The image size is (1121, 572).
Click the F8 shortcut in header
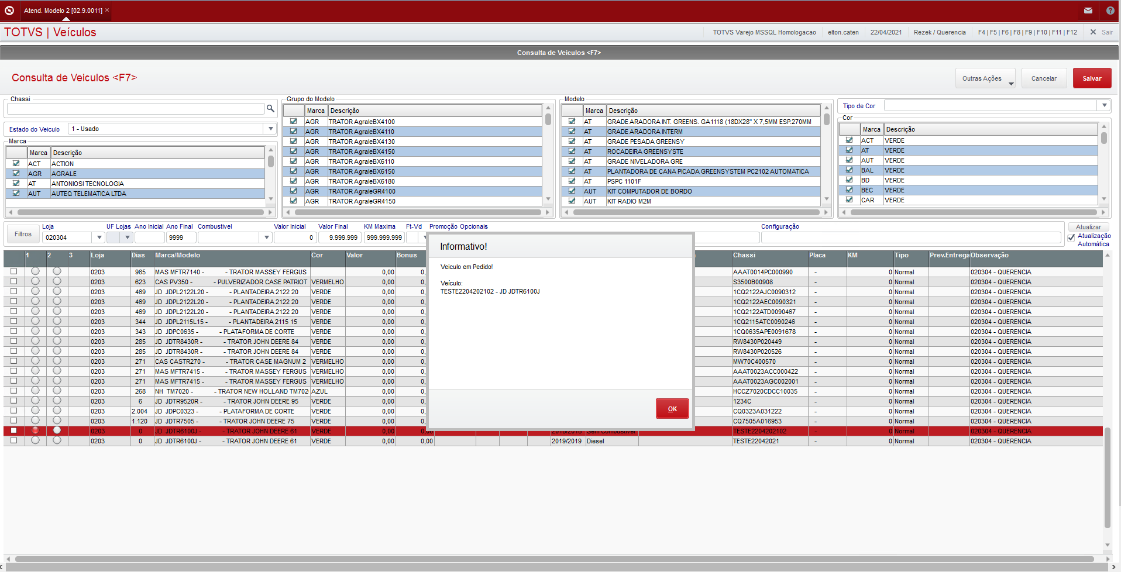click(x=1017, y=32)
